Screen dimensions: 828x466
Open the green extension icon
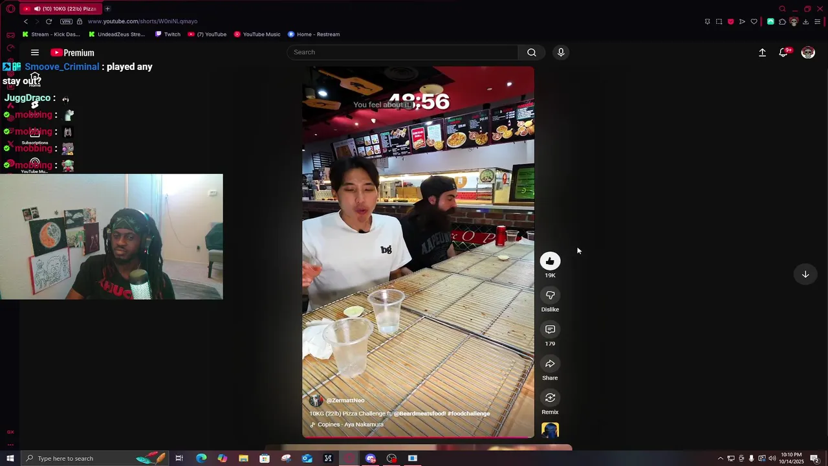click(770, 21)
